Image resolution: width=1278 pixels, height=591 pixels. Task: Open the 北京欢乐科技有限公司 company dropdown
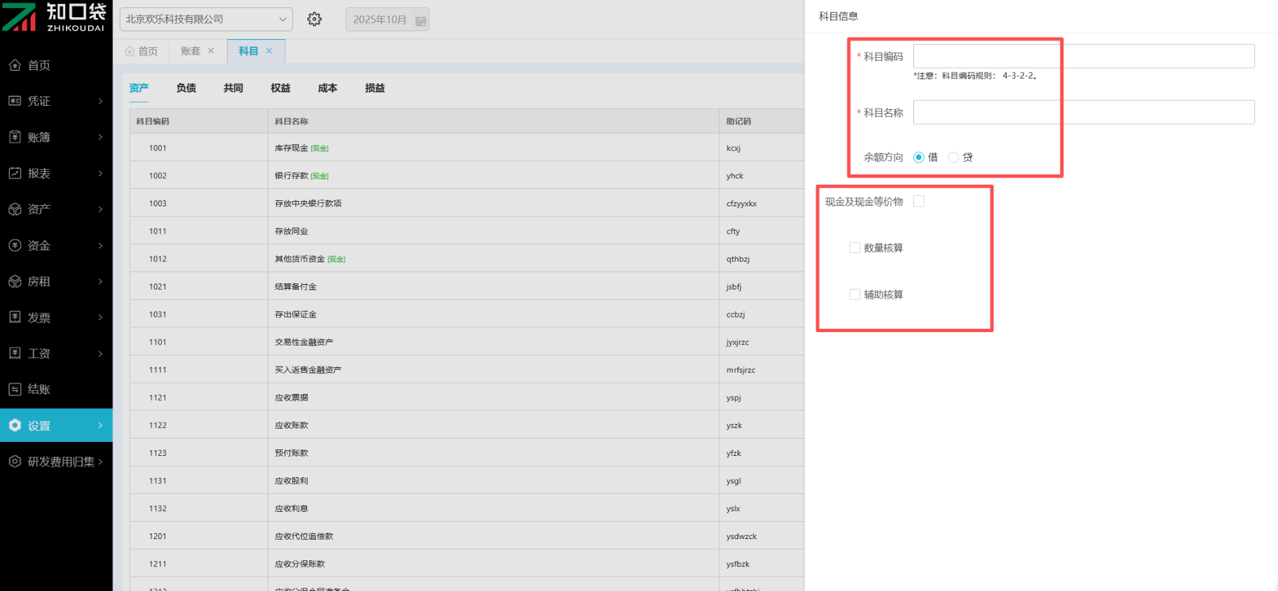206,19
